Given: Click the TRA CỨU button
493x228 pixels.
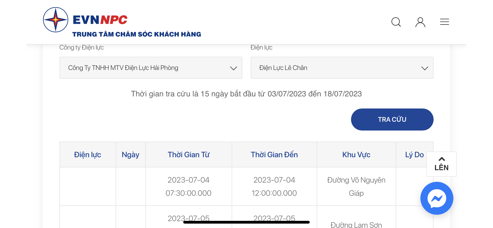Looking at the screenshot, I should point(392,120).
